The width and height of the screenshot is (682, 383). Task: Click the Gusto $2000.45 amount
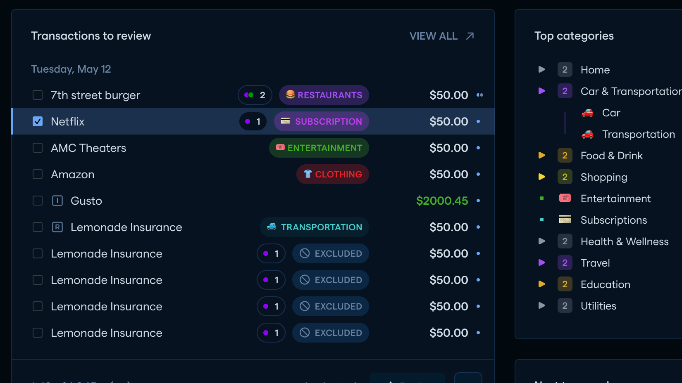(442, 201)
